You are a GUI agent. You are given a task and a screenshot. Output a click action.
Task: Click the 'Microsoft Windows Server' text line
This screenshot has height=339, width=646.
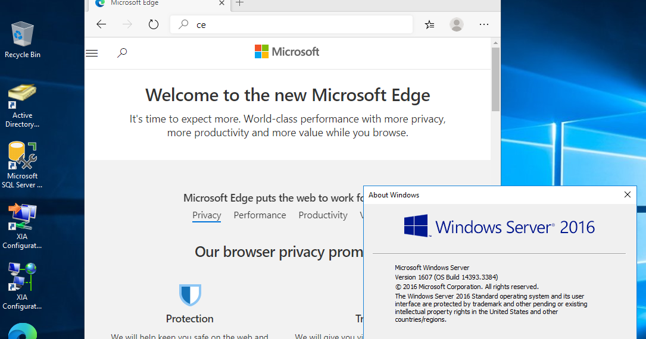pos(432,268)
